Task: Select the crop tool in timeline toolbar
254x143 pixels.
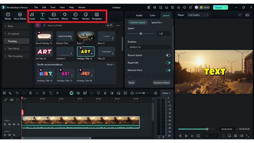Action: pos(44,93)
